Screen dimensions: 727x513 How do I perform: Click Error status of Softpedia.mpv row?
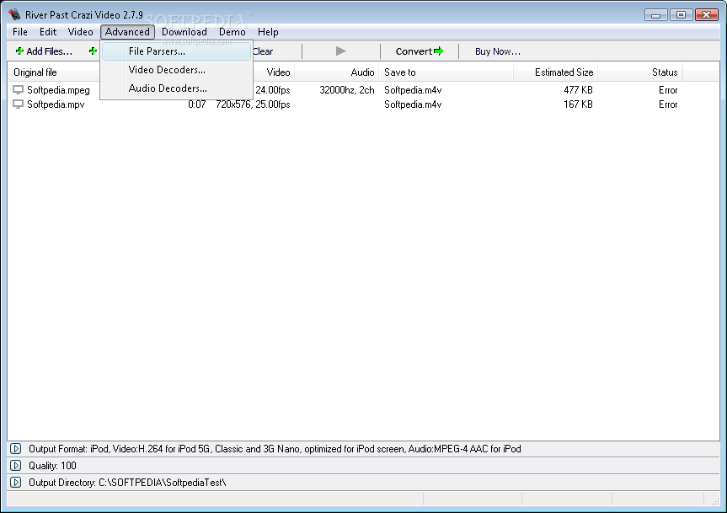click(668, 104)
